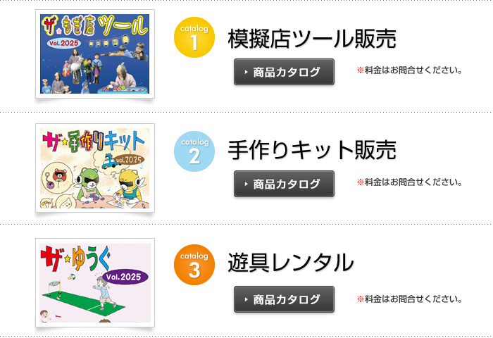The height and width of the screenshot is (338, 493).
Task: Open the ザ・もぎ店ツール cover thumbnail
Action: (94, 54)
